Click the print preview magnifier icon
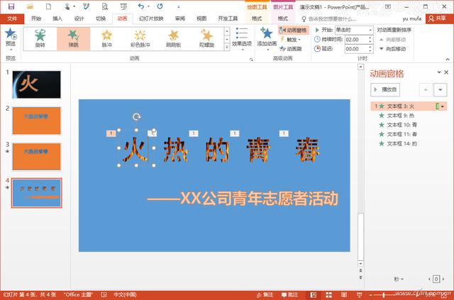Viewport: 454px width, 300px height. pos(105,6)
